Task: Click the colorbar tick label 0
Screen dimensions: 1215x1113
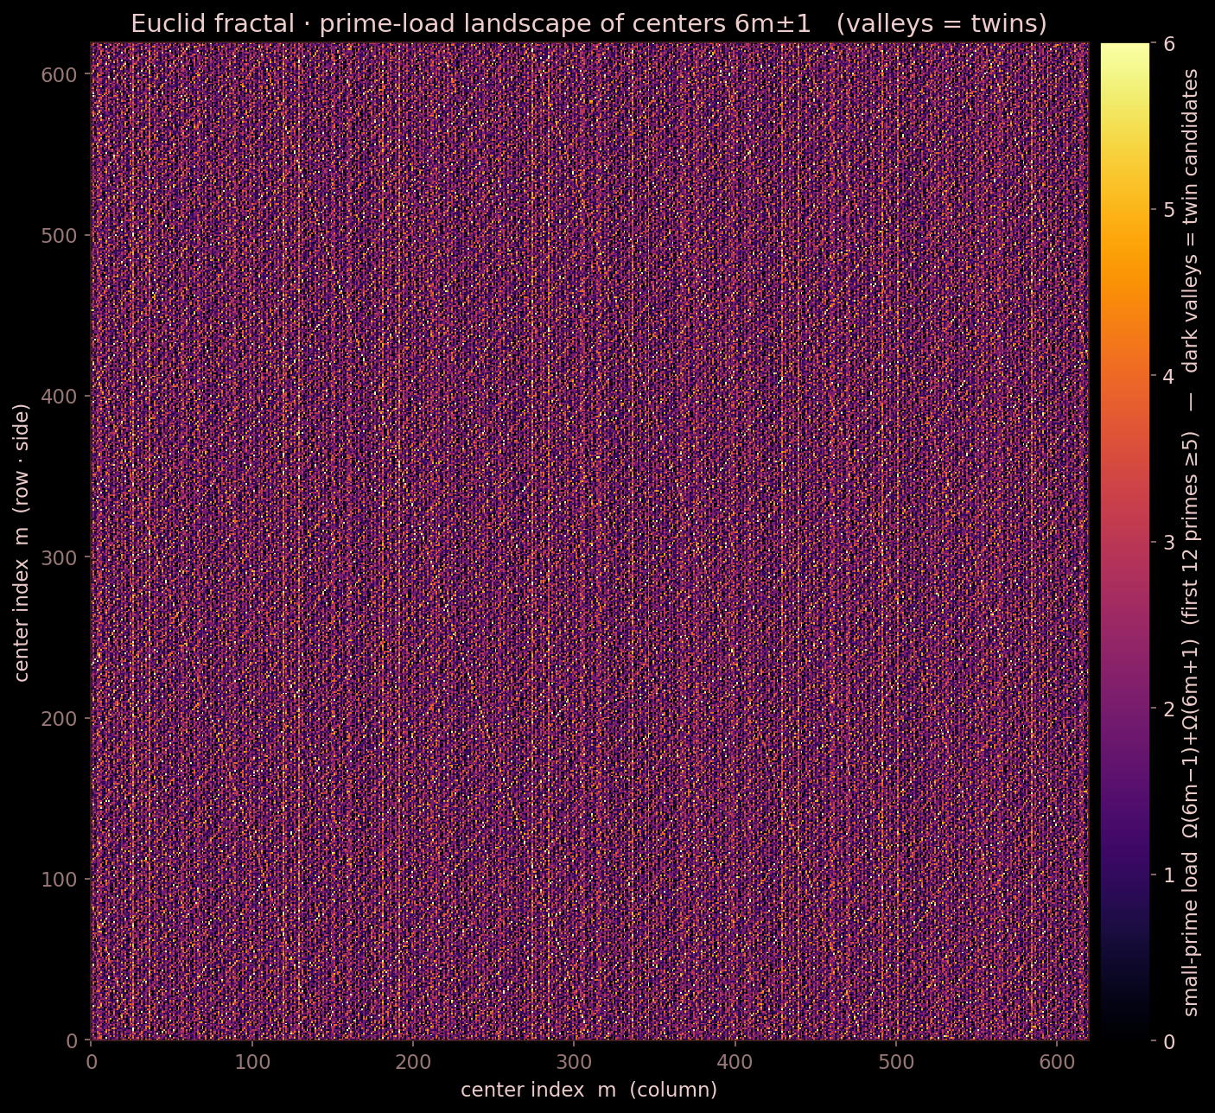Action: tap(1168, 1040)
